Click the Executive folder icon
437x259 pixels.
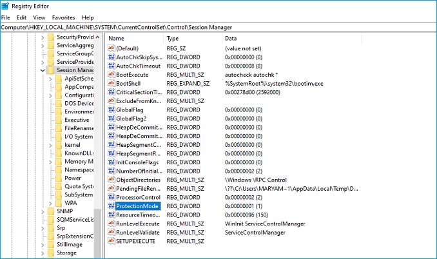59,120
